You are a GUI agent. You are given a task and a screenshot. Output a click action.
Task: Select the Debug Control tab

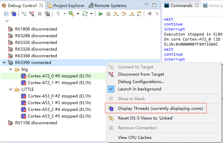pyautogui.click(x=22, y=6)
